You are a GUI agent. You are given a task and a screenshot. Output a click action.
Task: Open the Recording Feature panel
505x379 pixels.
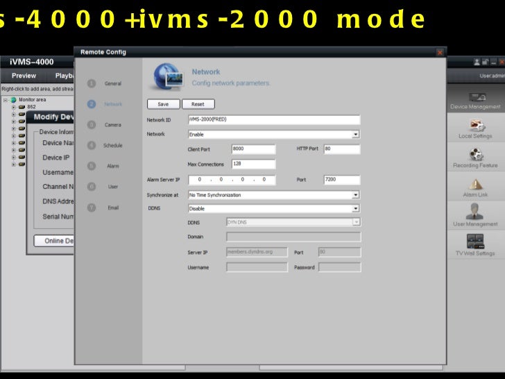(x=475, y=158)
